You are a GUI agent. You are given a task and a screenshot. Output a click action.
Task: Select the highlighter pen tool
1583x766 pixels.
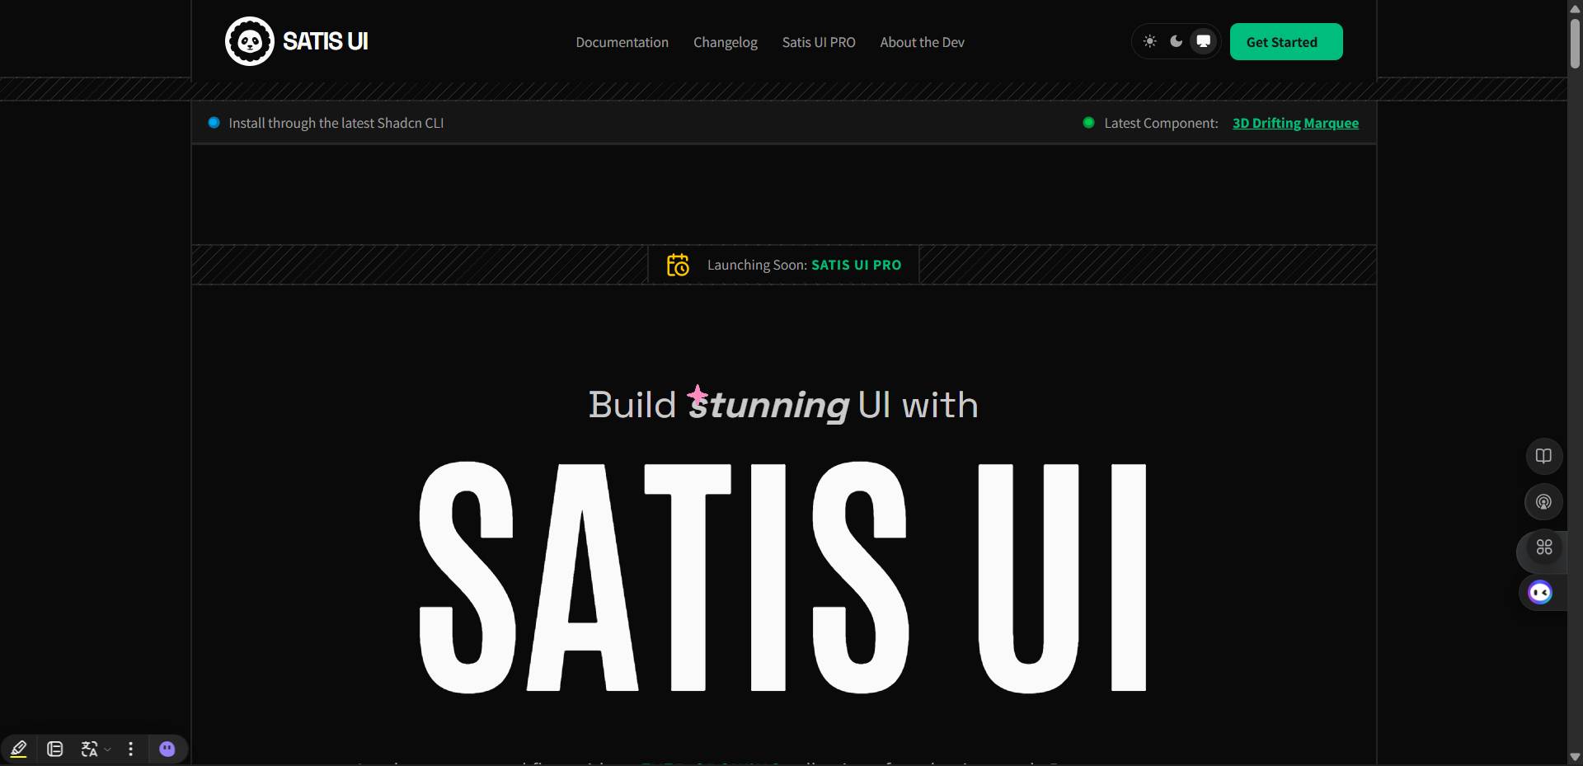point(18,749)
